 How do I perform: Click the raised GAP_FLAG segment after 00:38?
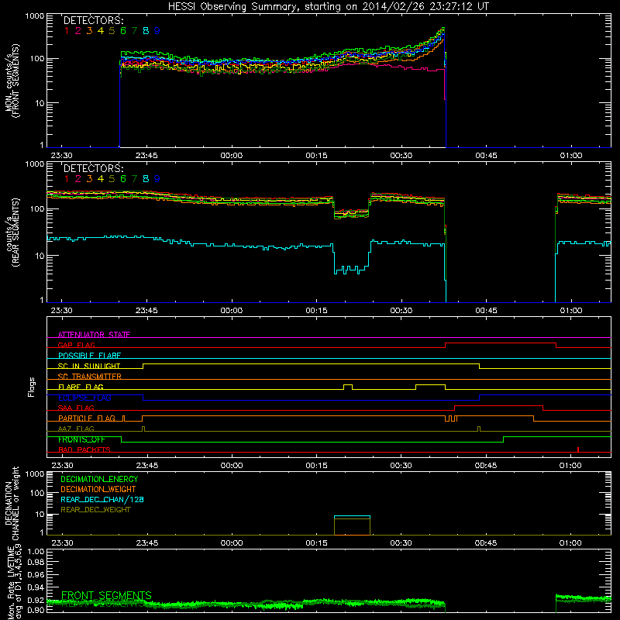pos(501,343)
